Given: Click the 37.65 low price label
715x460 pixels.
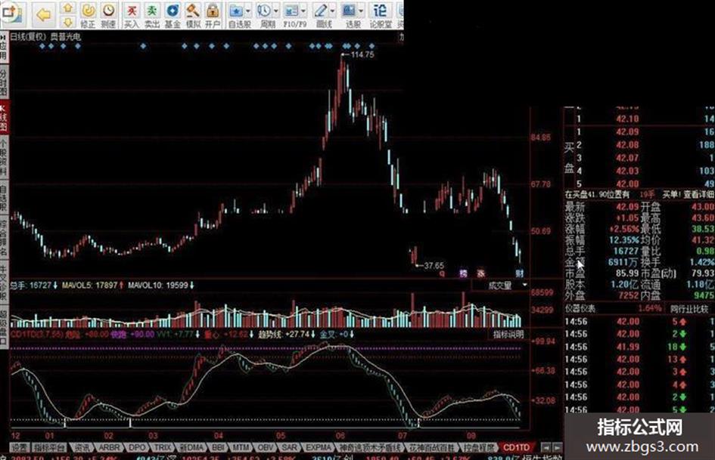Looking at the screenshot, I should 434,265.
